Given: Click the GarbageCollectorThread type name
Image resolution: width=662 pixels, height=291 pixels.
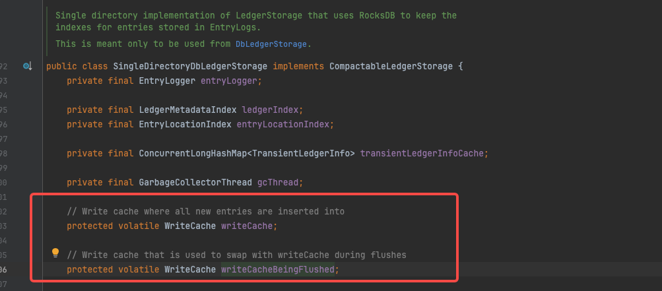Looking at the screenshot, I should click(x=195, y=183).
